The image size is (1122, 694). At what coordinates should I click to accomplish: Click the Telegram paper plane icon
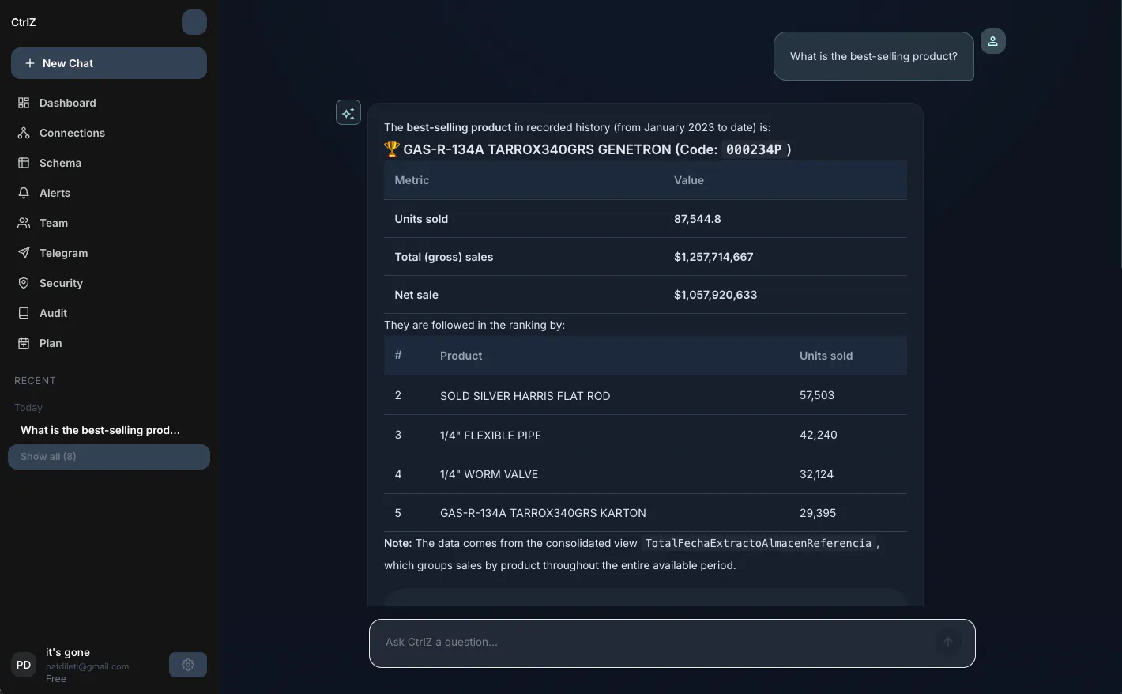click(24, 253)
